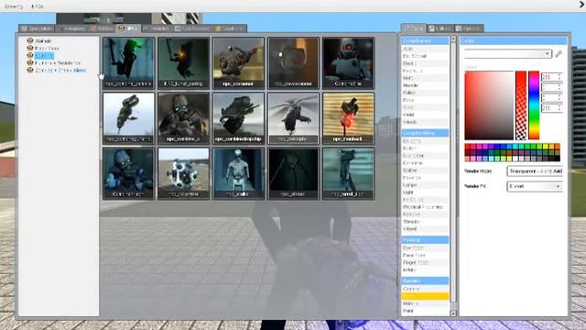Click tool list scrollbar up arrow
The width and height of the screenshot is (586, 330).
[453, 39]
